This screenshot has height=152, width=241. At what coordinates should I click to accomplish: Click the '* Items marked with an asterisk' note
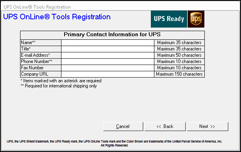click(x=61, y=81)
